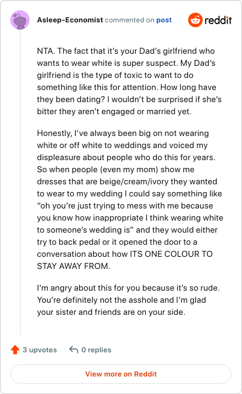
Task: Click the reddit wordmark text
Action: (218, 20)
